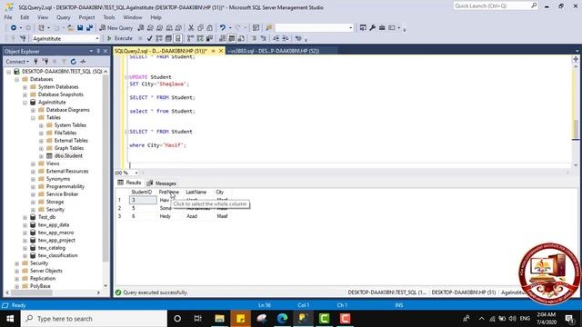The image size is (582, 327).
Task: Toggle the Results to Grid icon
Action: [232, 38]
